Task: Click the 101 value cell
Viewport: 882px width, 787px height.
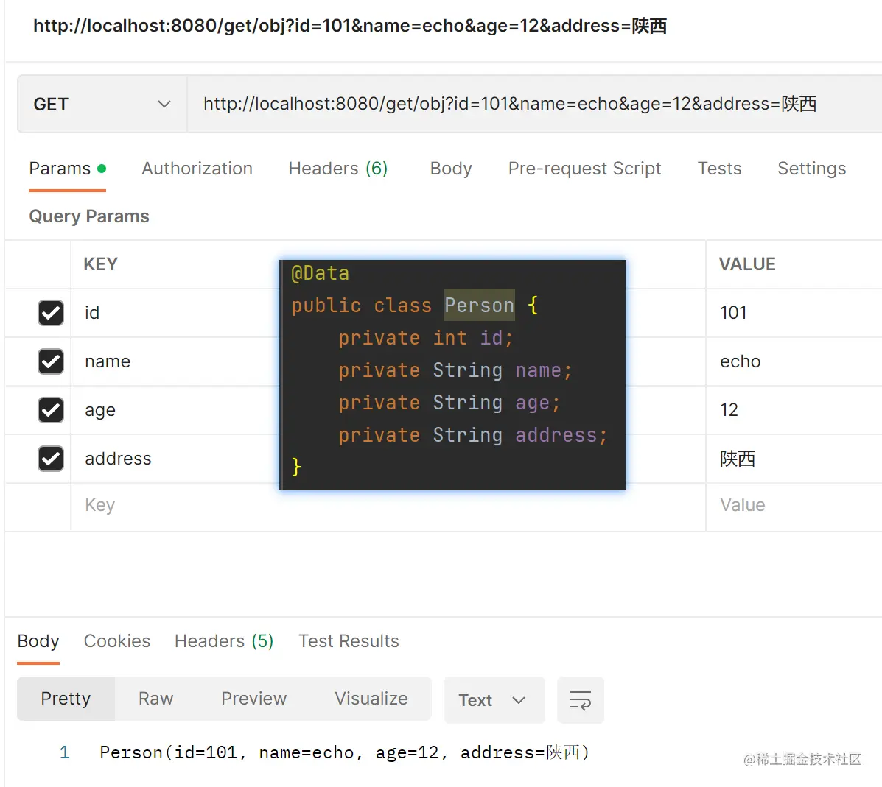Action: tap(794, 313)
